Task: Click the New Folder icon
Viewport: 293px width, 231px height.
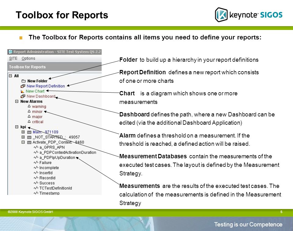Action: pos(24,81)
